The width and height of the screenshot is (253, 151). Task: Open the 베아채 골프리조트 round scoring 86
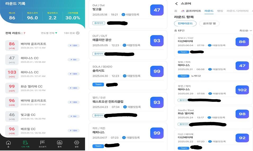click(x=42, y=46)
